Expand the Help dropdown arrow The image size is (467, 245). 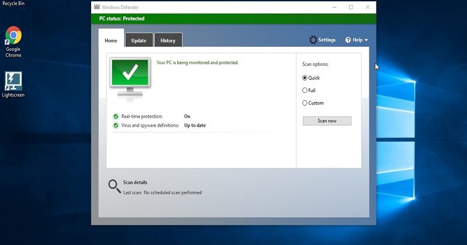tap(366, 40)
